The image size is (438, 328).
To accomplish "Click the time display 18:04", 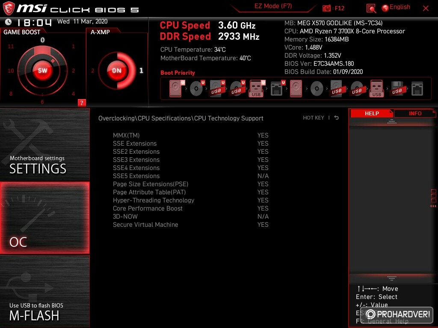I will pyautogui.click(x=34, y=22).
